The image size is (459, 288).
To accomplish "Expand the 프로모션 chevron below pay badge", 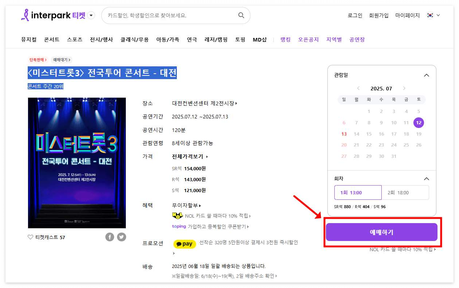I will pos(174,253).
